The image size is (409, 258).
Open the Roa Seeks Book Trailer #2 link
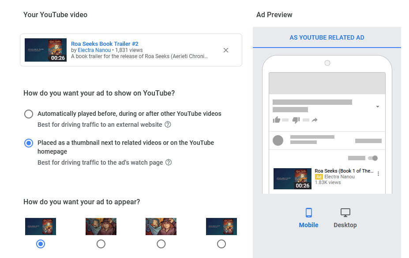coord(104,44)
